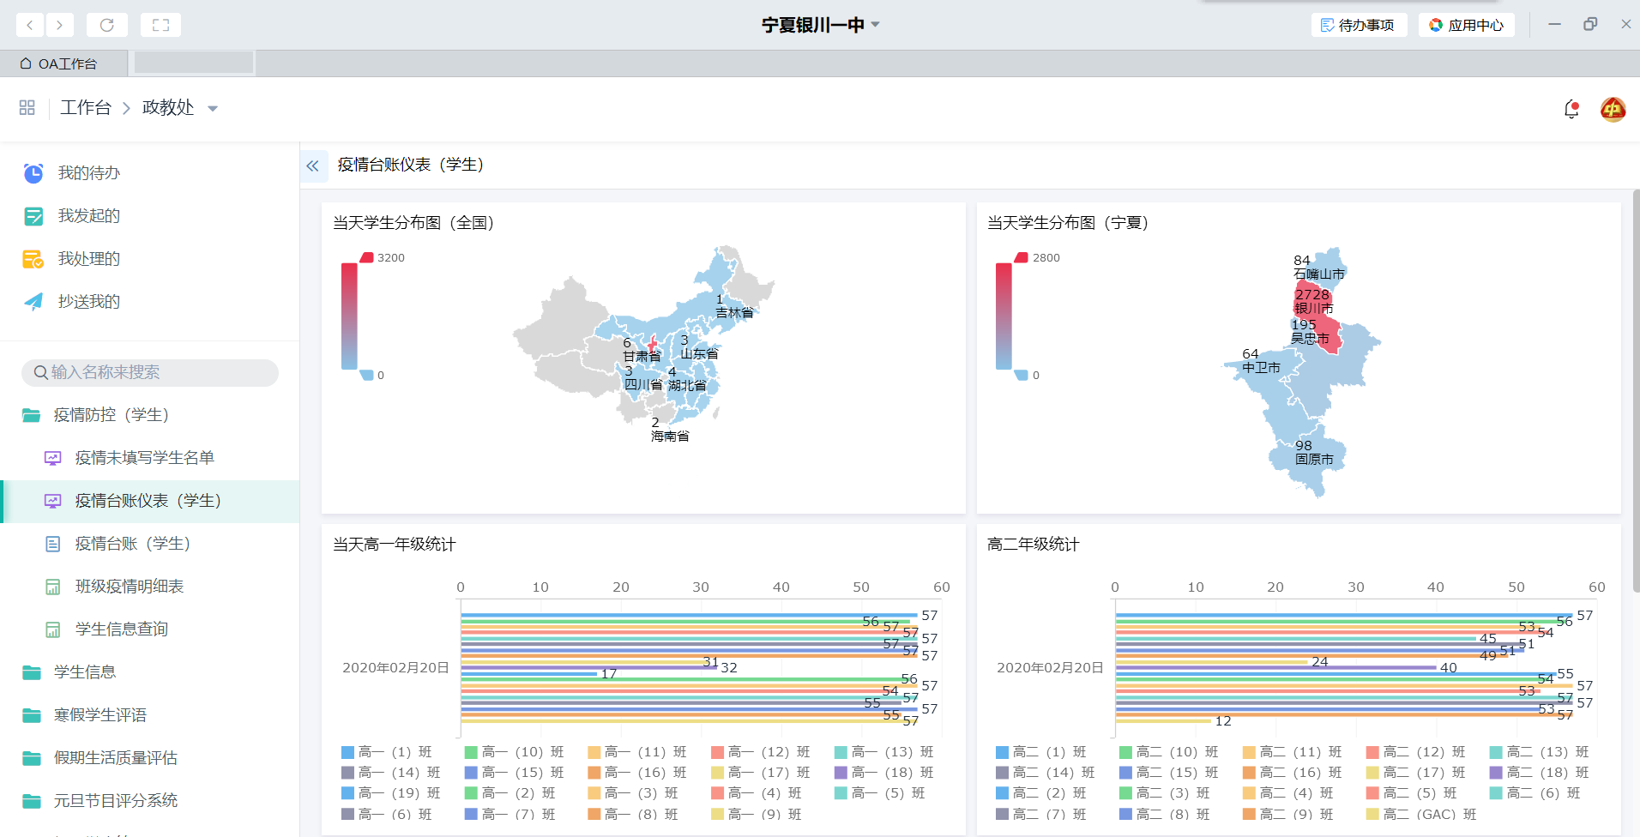Click the 我的待办 clock icon
The height and width of the screenshot is (837, 1640).
[x=33, y=173]
